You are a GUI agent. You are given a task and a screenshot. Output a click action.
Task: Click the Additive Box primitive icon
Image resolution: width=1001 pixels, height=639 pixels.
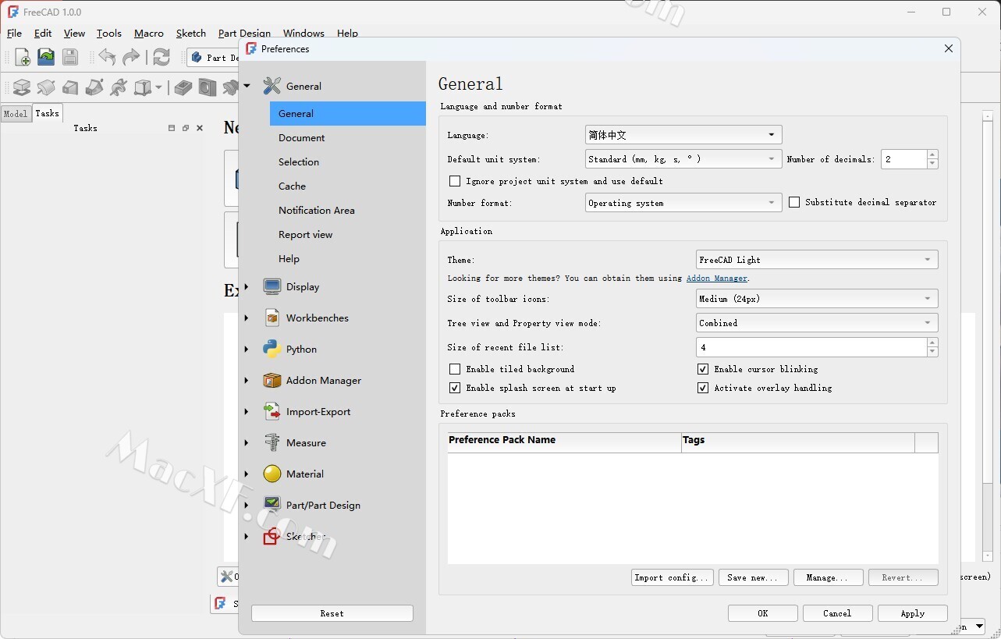click(143, 87)
